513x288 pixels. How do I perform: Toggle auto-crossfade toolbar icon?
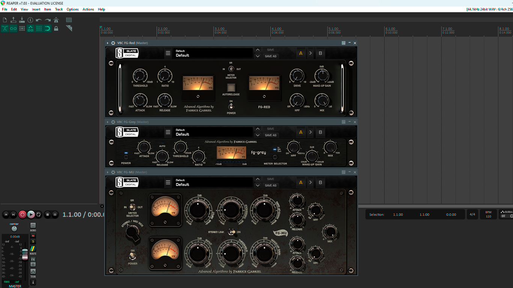click(5, 28)
